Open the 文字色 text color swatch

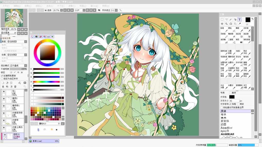pyautogui.click(x=232, y=97)
